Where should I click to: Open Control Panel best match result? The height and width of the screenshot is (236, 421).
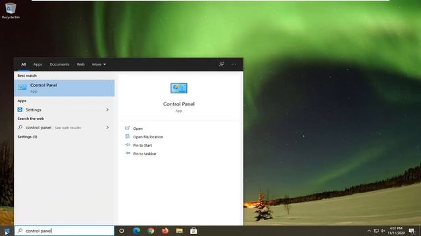click(64, 88)
